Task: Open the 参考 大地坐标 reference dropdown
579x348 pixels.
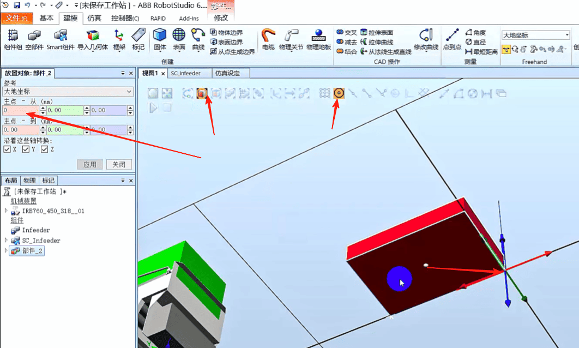Action: tap(68, 91)
